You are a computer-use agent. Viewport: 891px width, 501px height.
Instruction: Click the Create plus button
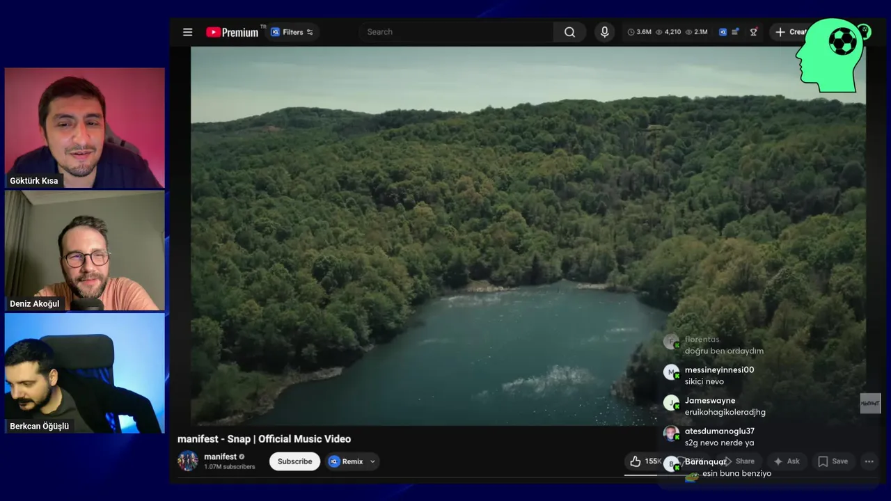(792, 32)
